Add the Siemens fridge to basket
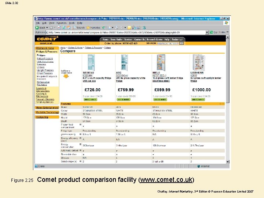This screenshot has width=264, height=198. click(91, 99)
